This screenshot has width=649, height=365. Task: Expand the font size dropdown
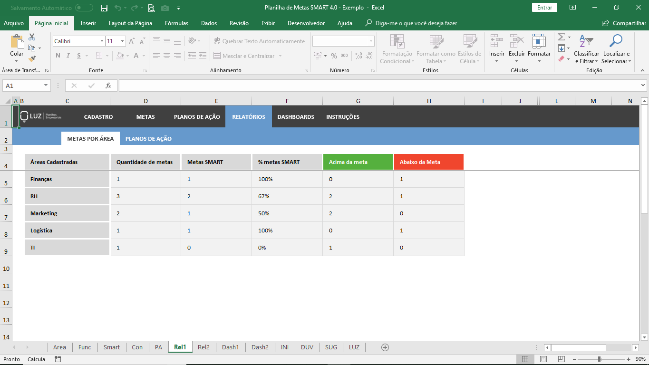click(122, 41)
